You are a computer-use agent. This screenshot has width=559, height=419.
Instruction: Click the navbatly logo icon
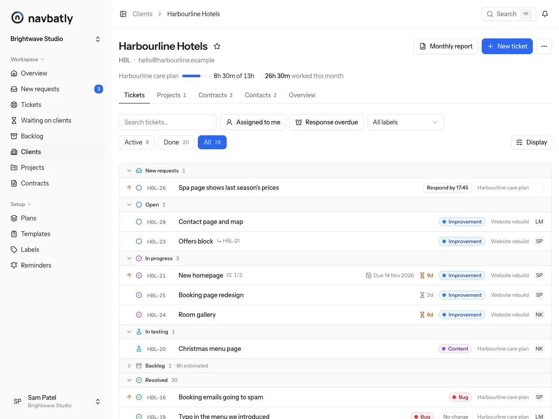[17, 17]
